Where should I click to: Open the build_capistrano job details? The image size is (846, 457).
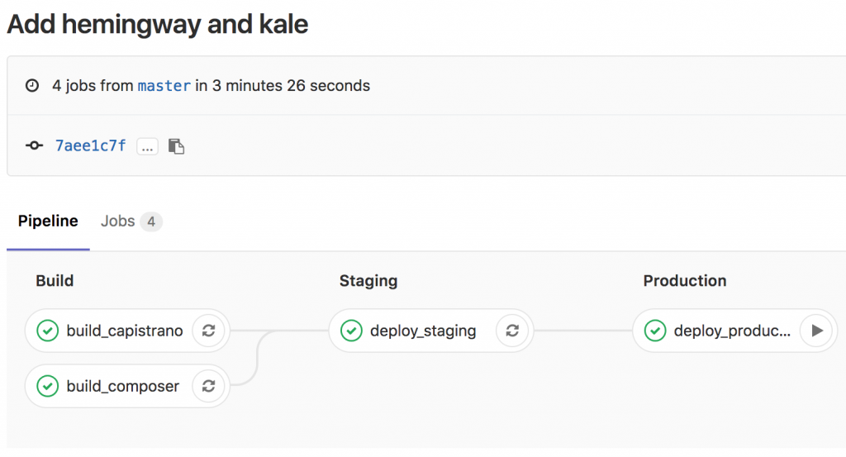pos(125,331)
